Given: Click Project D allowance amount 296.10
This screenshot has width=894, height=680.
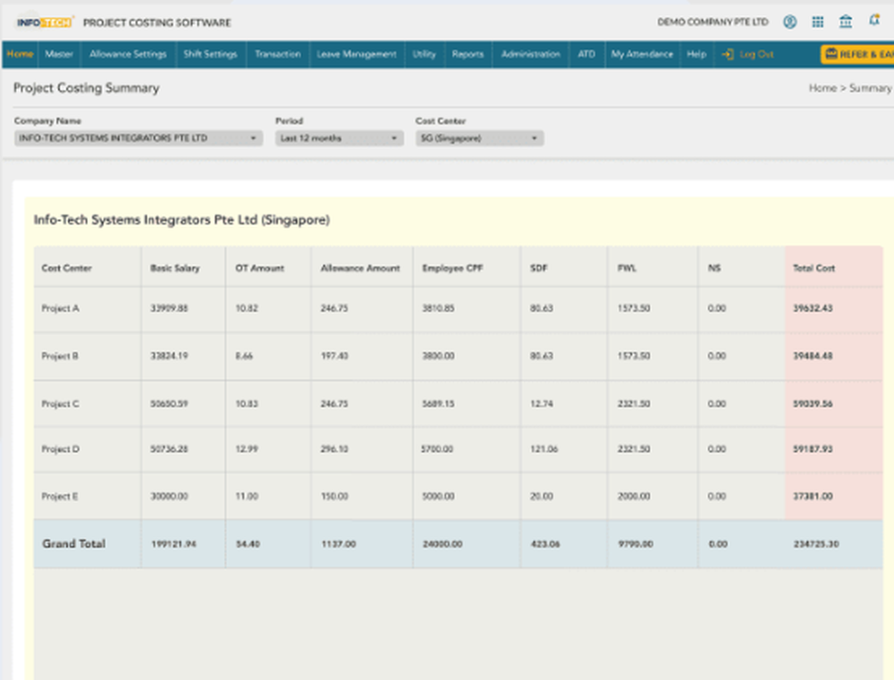Looking at the screenshot, I should coord(334,449).
